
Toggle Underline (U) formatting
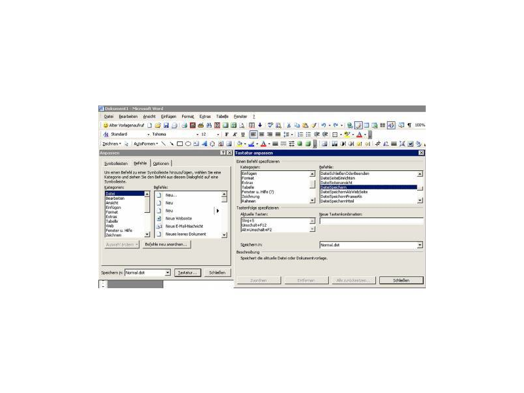[x=243, y=134]
